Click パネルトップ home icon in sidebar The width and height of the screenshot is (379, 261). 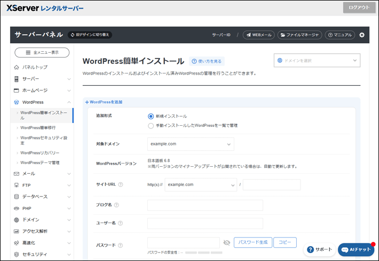point(17,67)
